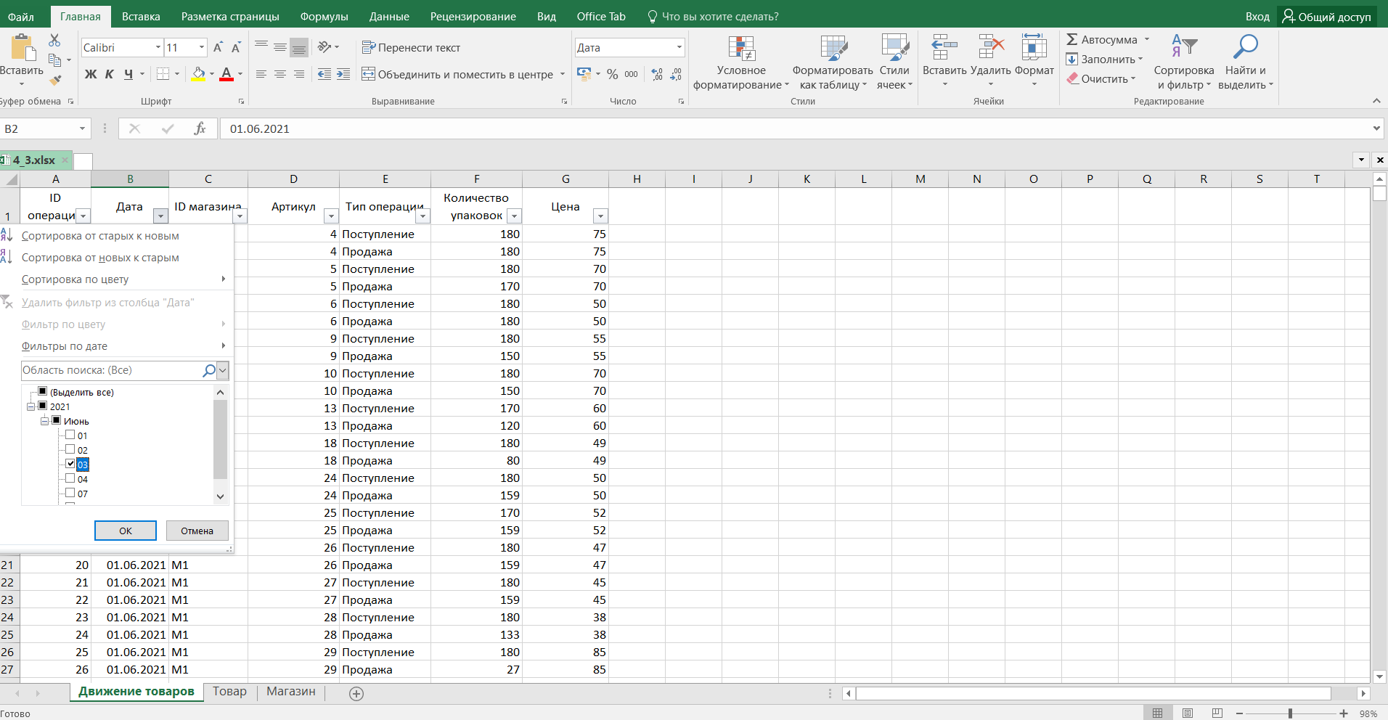Increase the cell indent
1388x720 pixels.
tap(343, 74)
